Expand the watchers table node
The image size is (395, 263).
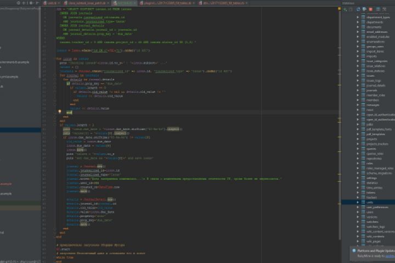[358, 222]
